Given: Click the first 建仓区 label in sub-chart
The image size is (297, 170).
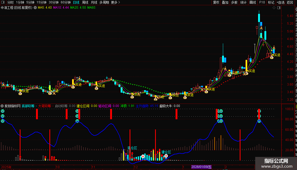Looking at the screenshot, I should [x=132, y=148].
